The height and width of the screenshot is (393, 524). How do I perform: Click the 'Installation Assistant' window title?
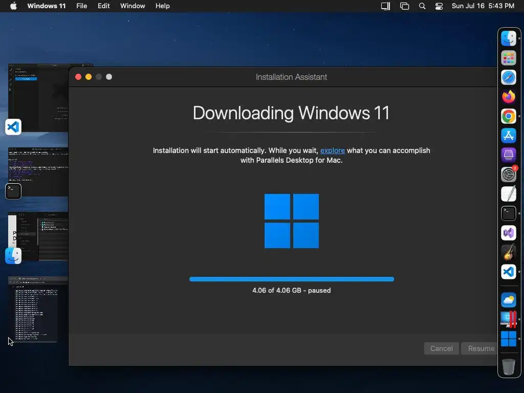tap(291, 77)
